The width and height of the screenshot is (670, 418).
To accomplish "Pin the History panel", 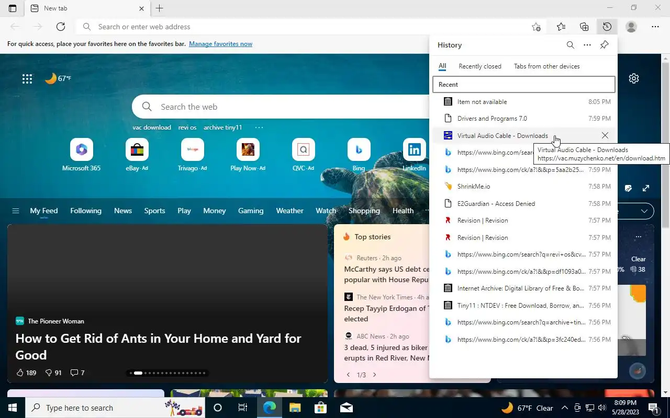I will 604,45.
